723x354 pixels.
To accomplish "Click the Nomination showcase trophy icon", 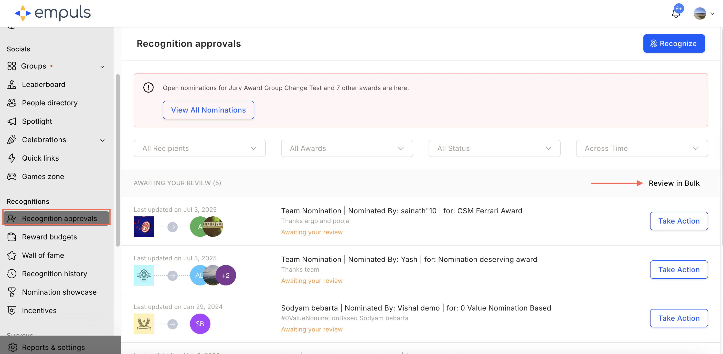I will point(12,292).
